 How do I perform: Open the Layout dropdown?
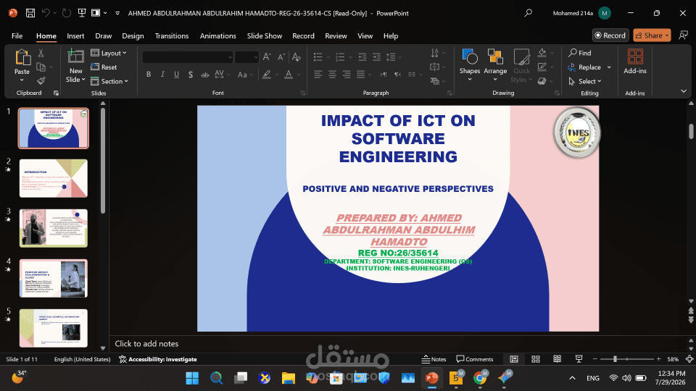point(109,53)
